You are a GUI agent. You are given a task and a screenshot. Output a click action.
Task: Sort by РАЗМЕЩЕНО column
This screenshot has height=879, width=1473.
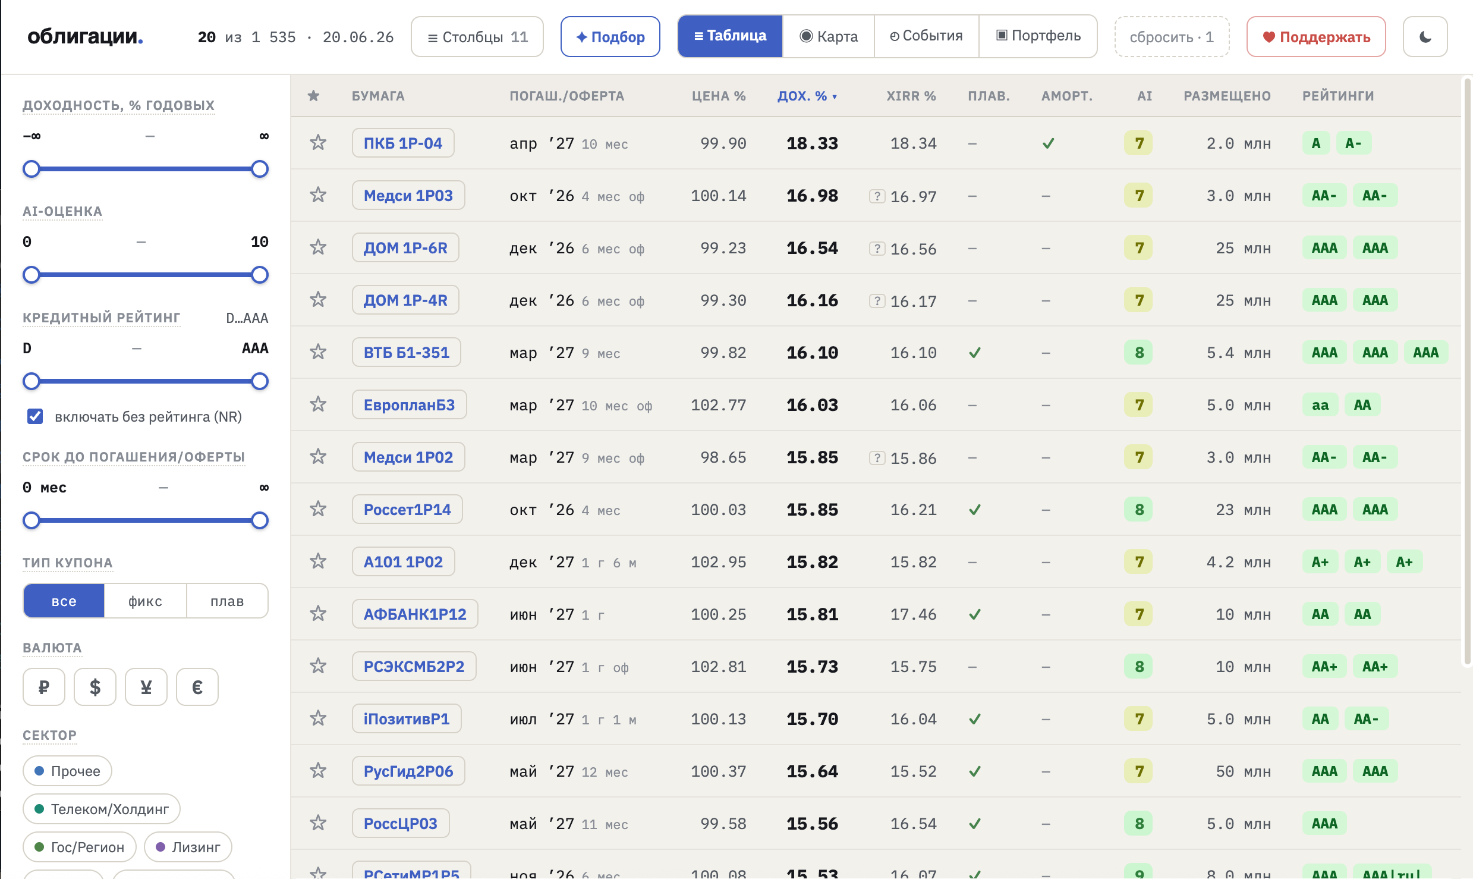[1227, 96]
